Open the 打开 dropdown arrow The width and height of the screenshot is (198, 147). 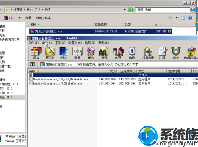(19, 18)
